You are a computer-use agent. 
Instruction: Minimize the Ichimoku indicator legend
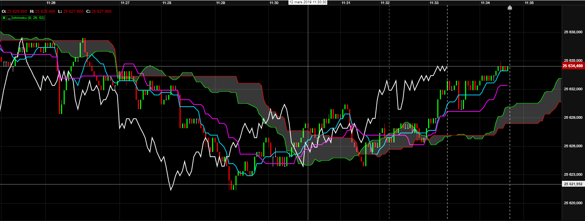click(x=9, y=18)
